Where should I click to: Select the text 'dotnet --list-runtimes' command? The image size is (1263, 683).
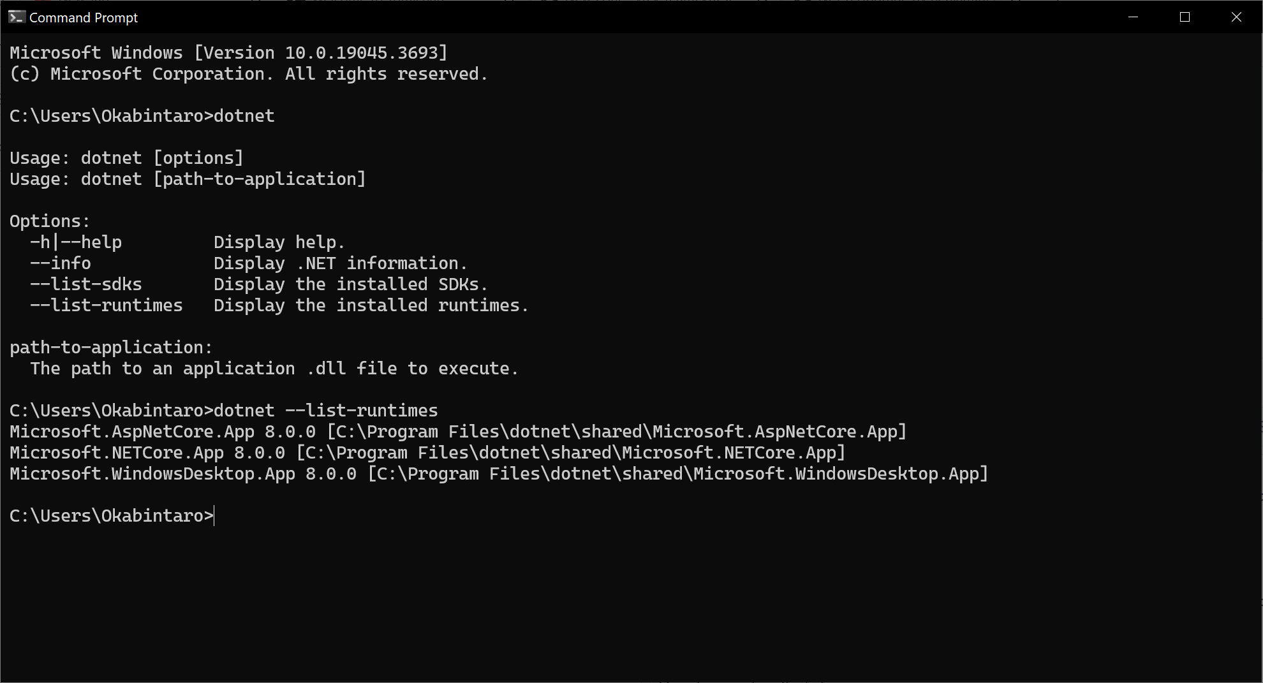(x=325, y=410)
